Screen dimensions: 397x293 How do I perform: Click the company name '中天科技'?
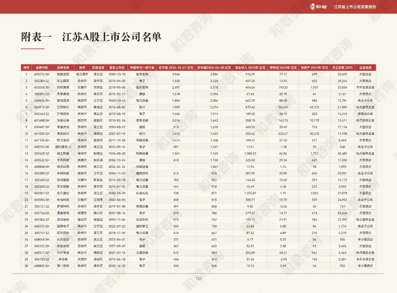(63, 160)
